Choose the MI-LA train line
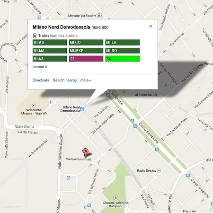 (x=123, y=42)
